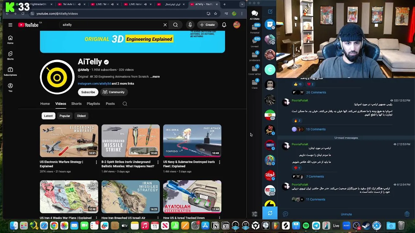This screenshot has height=233, width=415.
Task: Focus the YouTube search field with aitelly
Action: [x=112, y=25]
